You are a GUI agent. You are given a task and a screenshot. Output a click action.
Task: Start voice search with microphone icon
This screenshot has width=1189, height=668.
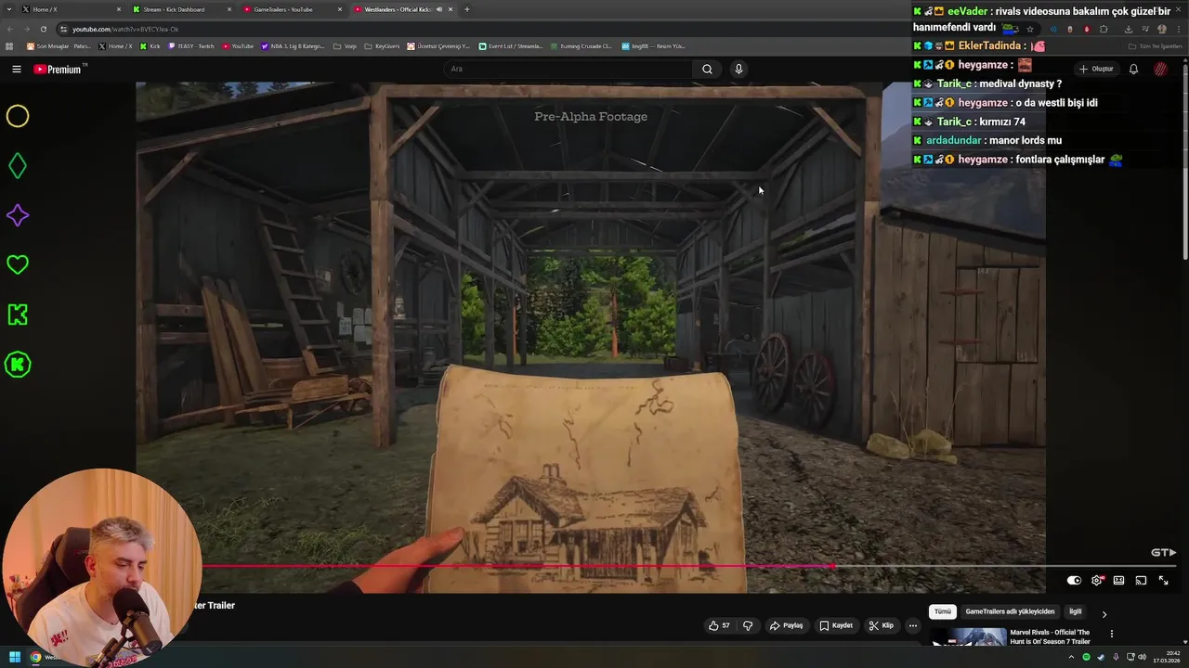[738, 69]
